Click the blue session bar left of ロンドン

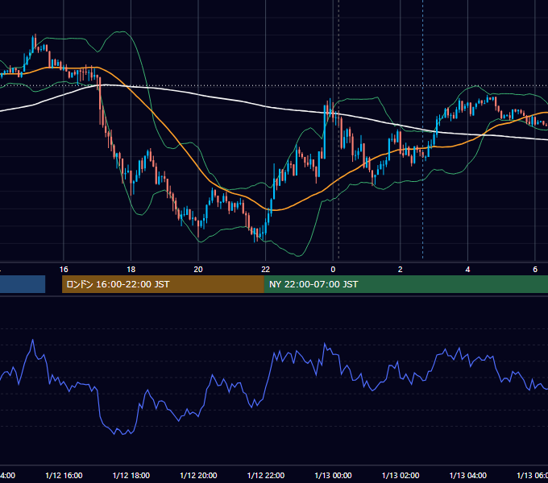pos(23,284)
